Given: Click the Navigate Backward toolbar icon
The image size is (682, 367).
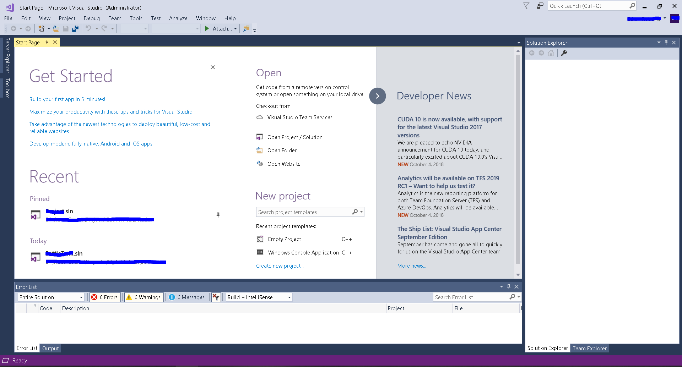Looking at the screenshot, I should [x=13, y=29].
